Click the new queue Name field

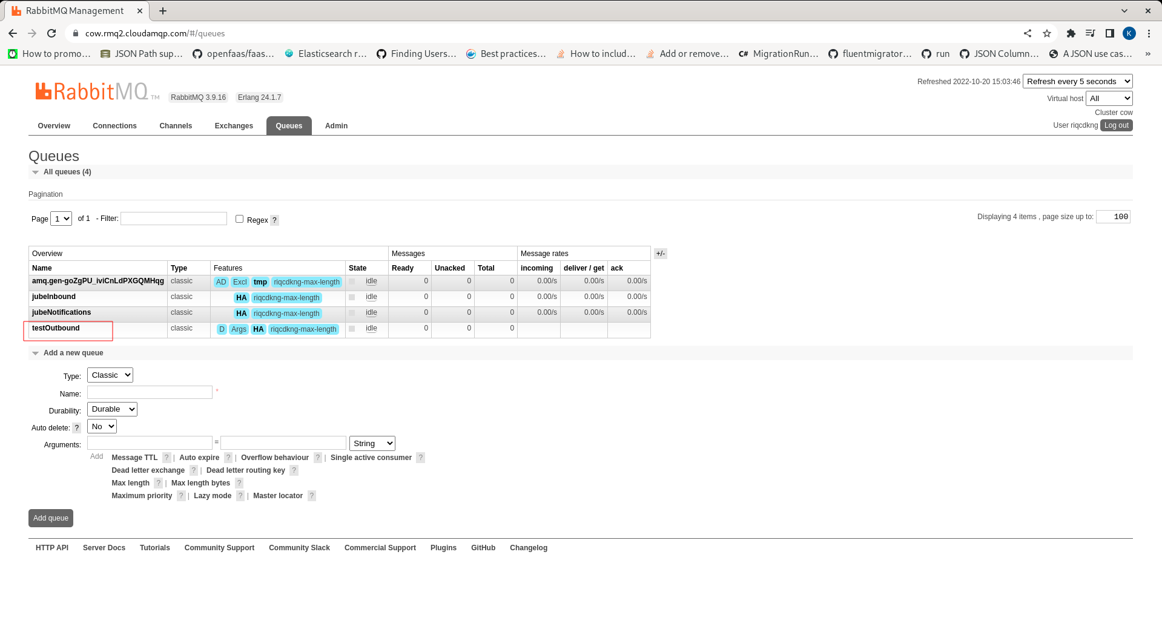(x=150, y=392)
